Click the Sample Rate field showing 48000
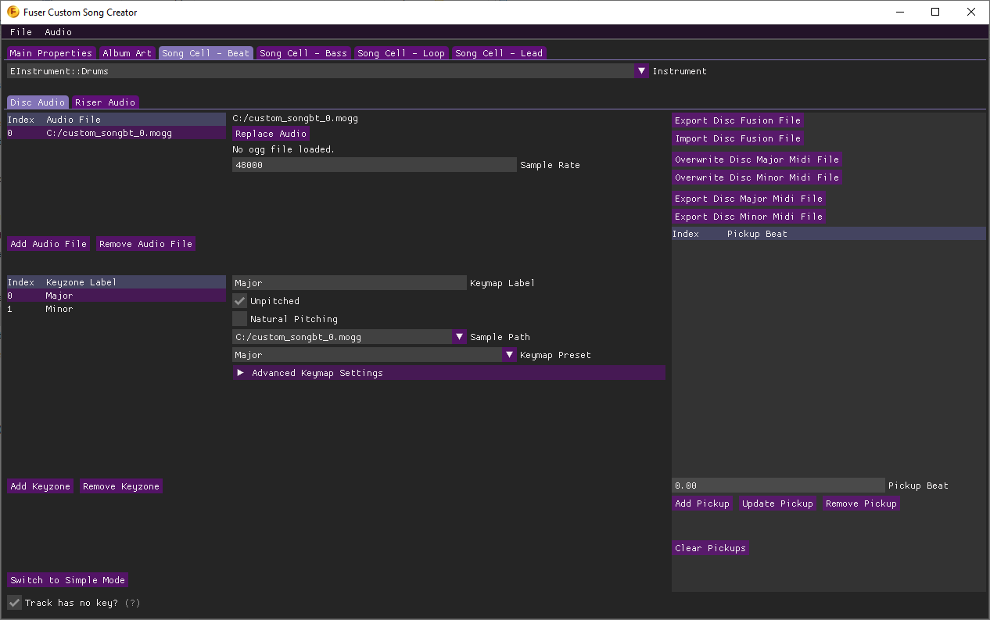 click(x=375, y=165)
